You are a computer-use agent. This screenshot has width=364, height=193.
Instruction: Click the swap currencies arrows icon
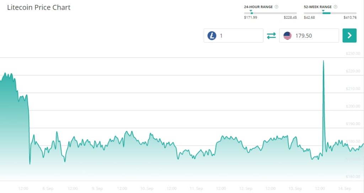tap(271, 36)
